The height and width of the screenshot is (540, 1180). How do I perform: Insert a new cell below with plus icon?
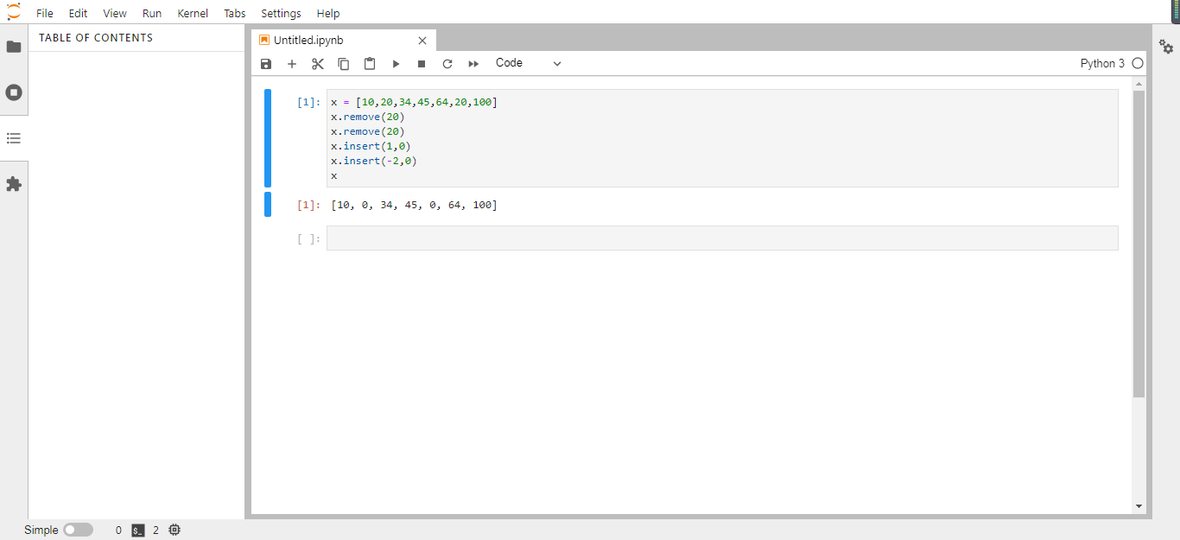pyautogui.click(x=292, y=64)
